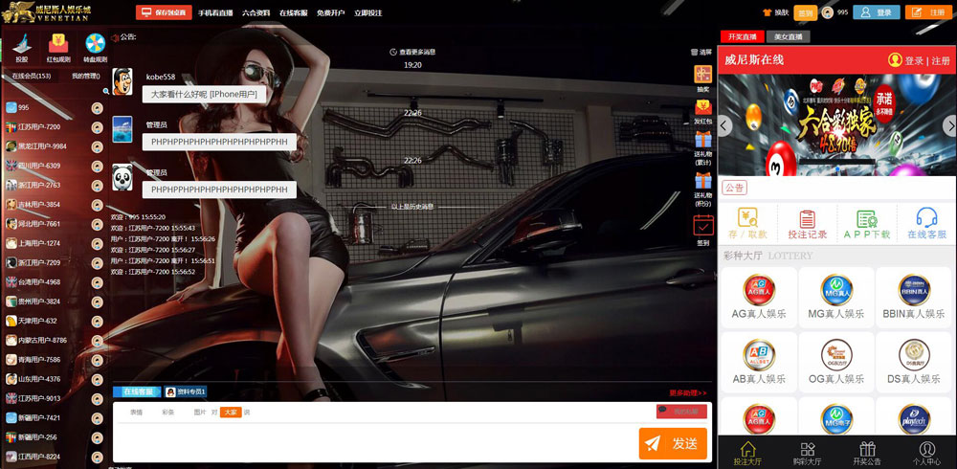Open 六合资料 in top navigation
This screenshot has width=957, height=469.
point(256,13)
